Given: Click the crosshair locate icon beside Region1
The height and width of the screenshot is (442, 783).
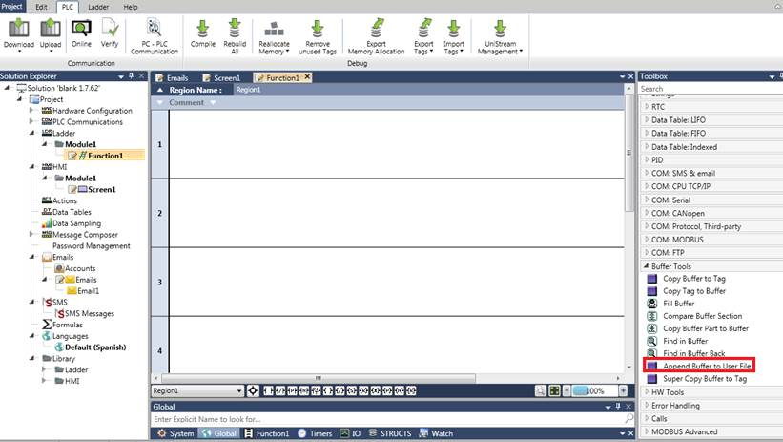Looking at the screenshot, I should coord(253,390).
